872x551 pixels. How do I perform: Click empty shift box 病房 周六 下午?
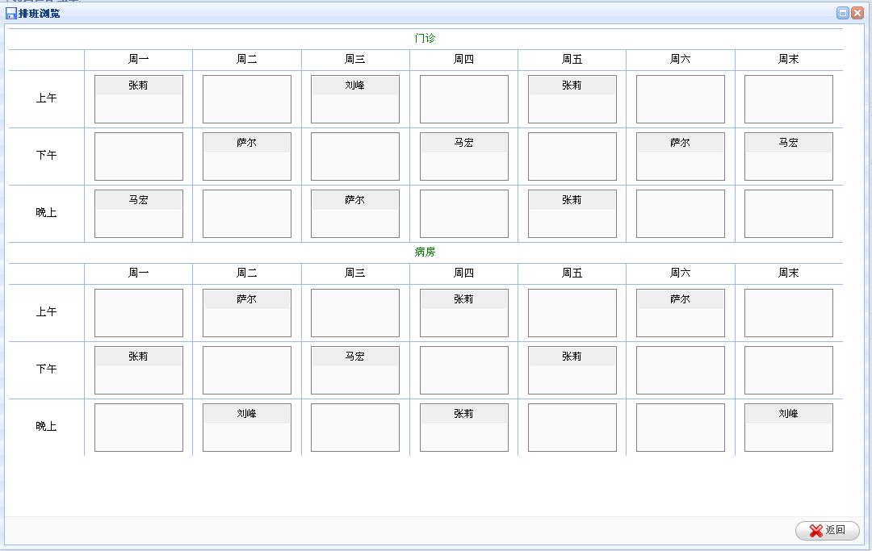click(680, 370)
